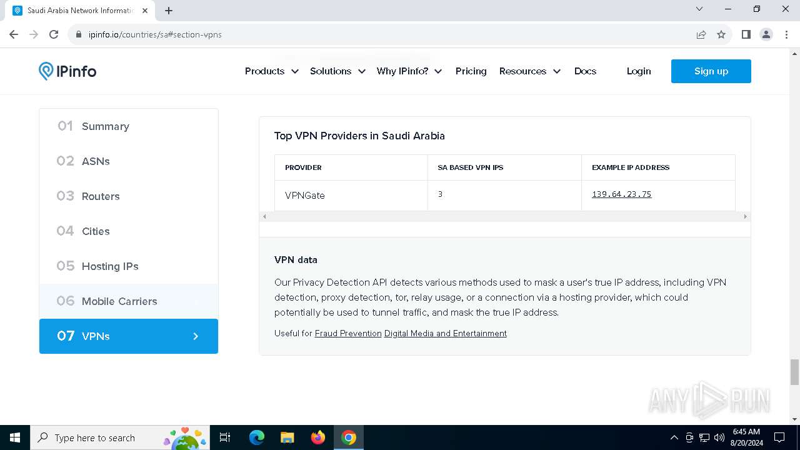The image size is (800, 450).
Task: Open network settings in system tray
Action: pos(704,437)
